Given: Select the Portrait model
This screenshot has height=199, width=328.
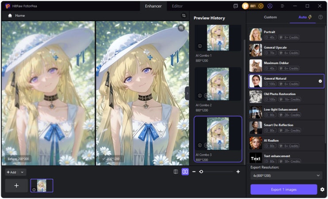Looking at the screenshot, I should click(286, 35).
